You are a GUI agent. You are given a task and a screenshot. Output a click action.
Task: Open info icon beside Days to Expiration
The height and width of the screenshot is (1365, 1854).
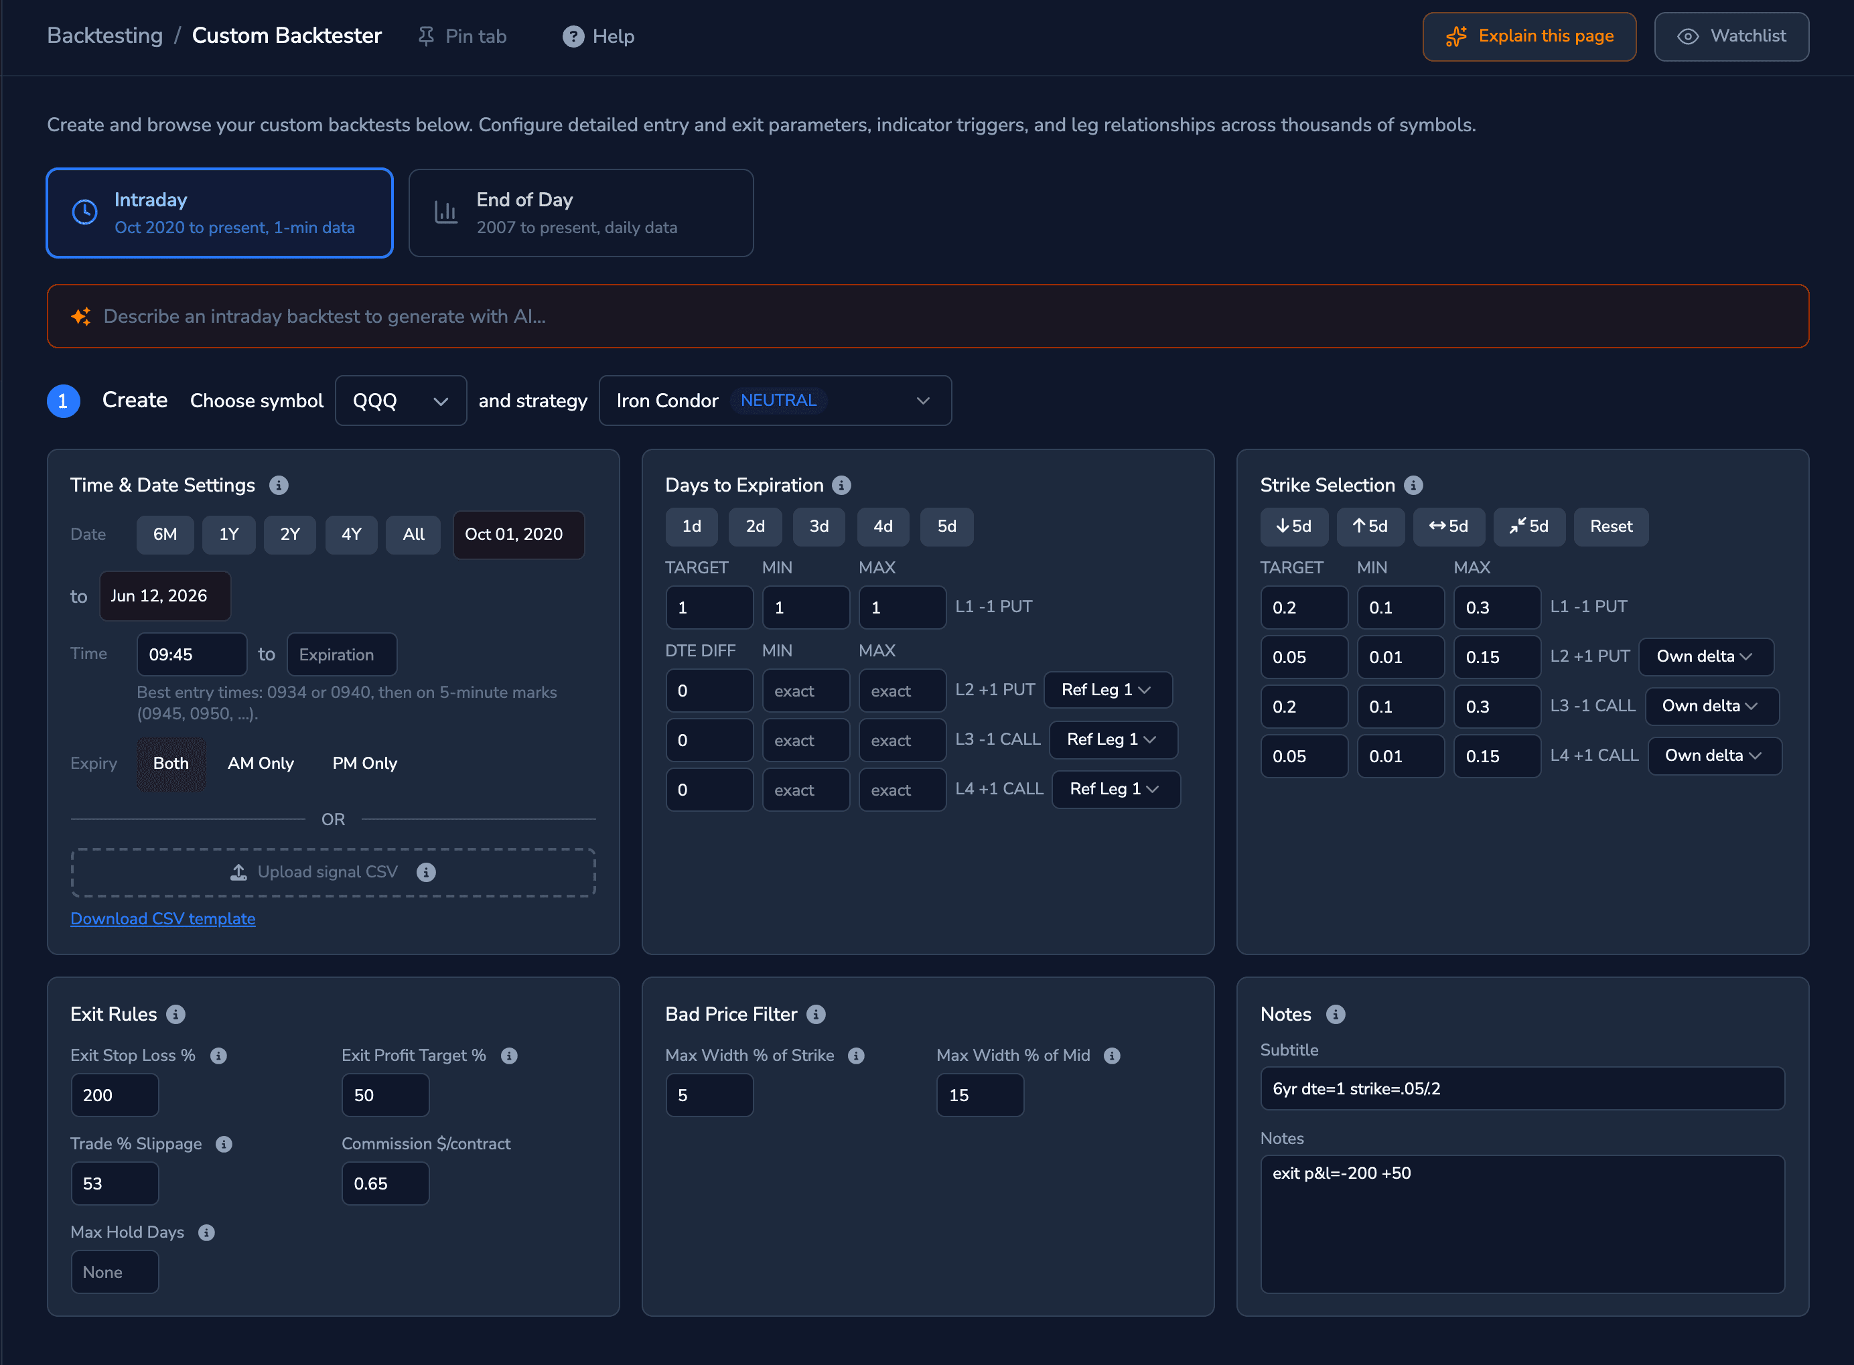841,485
